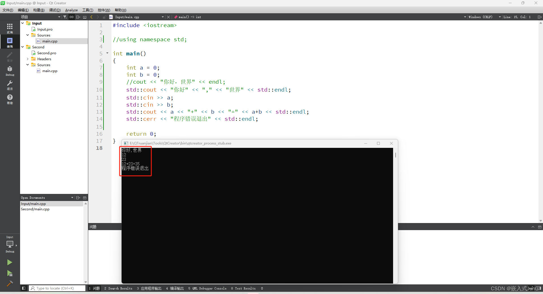Open the Debug mode in the sidebar

[10, 70]
